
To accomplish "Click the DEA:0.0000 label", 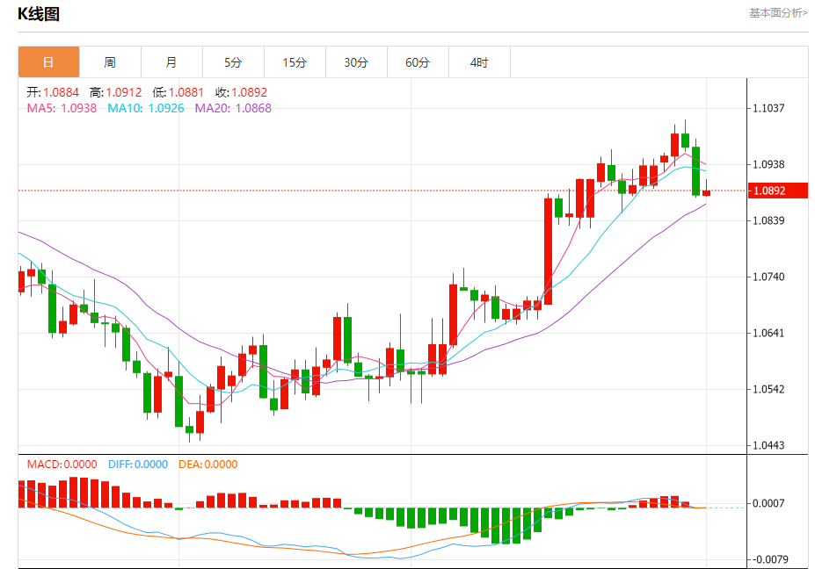I will click(x=207, y=465).
